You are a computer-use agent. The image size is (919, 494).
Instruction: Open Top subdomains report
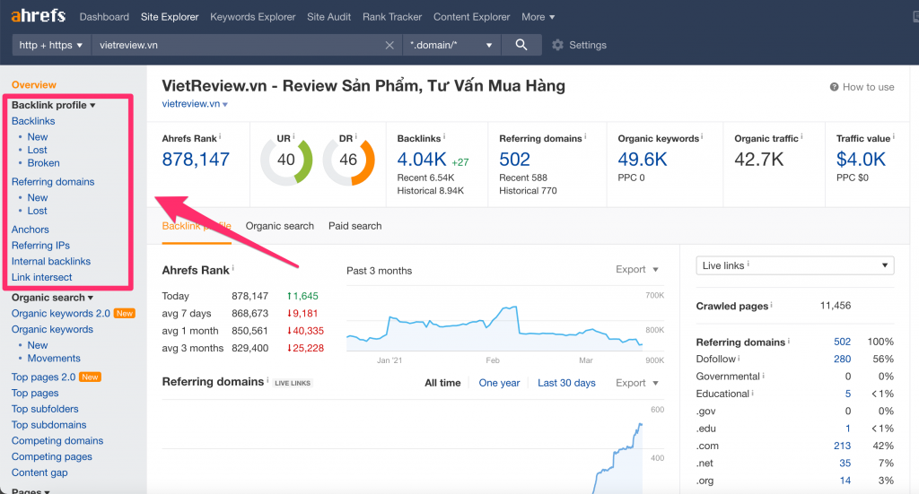coord(48,425)
